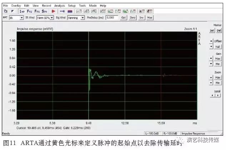Click the 'Ready' status bar text
This screenshot has height=150, width=226.
tap(6, 134)
